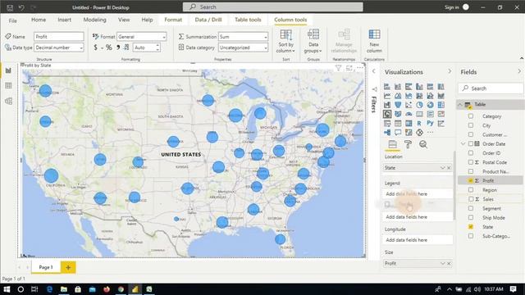Open the State location field chevron

pyautogui.click(x=443, y=167)
